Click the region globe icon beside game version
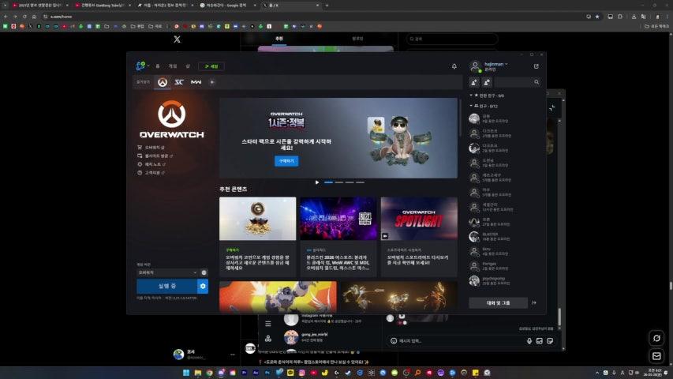This screenshot has width=673, height=379. click(x=204, y=272)
